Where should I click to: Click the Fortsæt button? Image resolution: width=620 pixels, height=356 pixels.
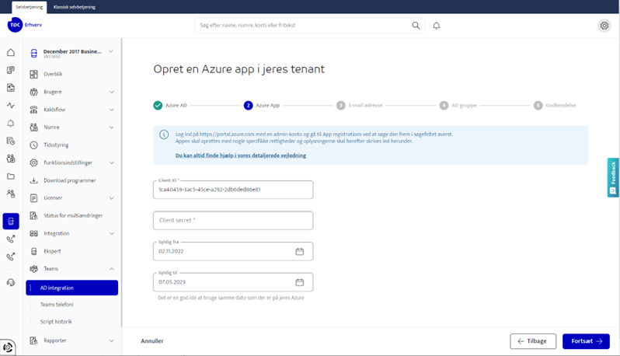(586, 341)
